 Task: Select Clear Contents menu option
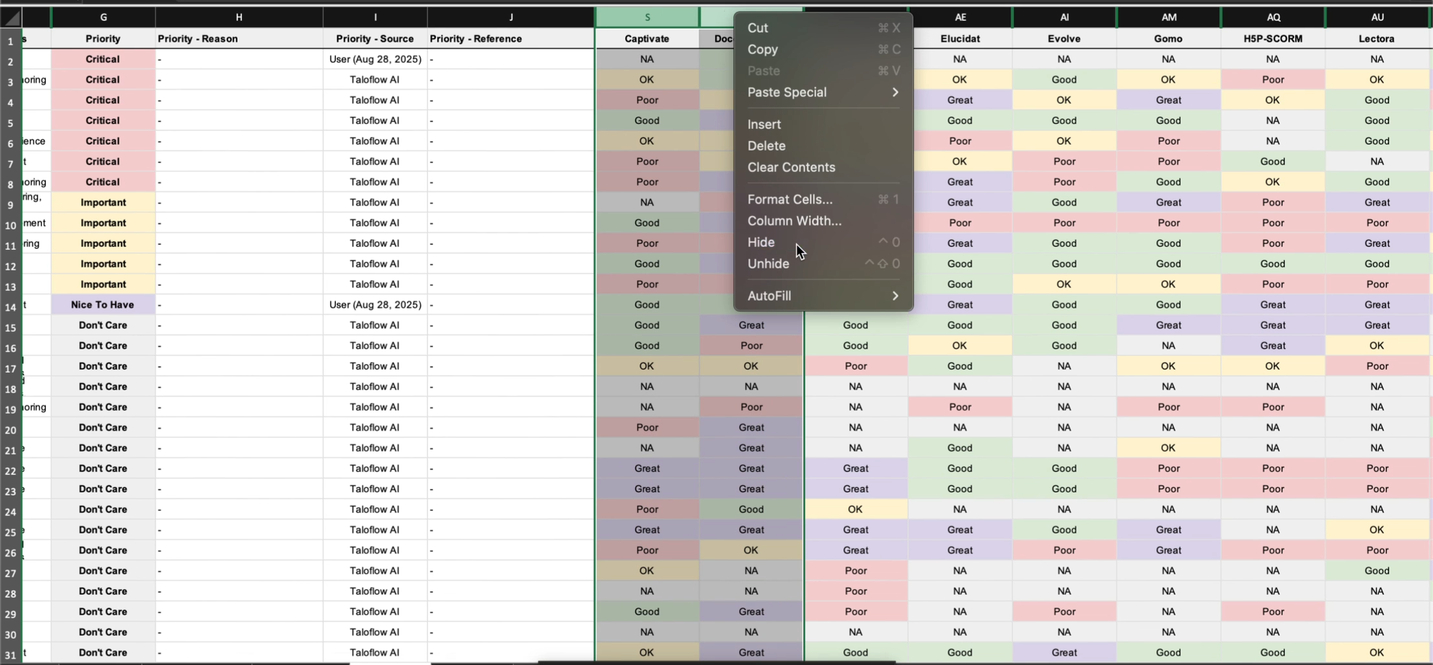pos(791,167)
